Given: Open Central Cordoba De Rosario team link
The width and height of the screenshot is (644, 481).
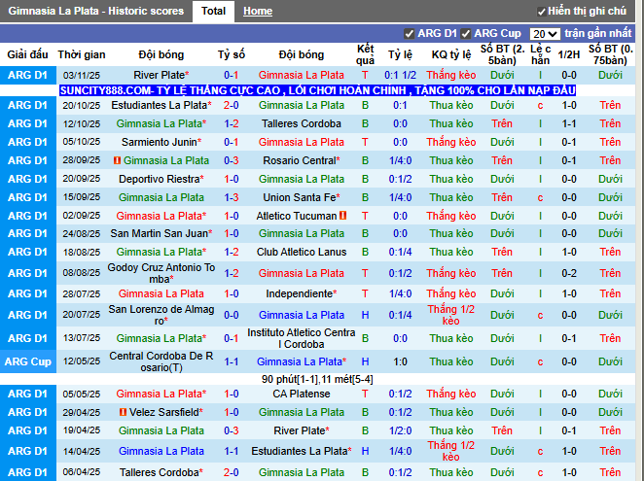Looking at the screenshot, I should 161,361.
